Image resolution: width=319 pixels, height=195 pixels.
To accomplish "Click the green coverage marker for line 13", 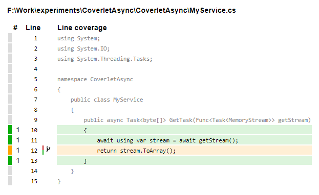I will (10, 160).
